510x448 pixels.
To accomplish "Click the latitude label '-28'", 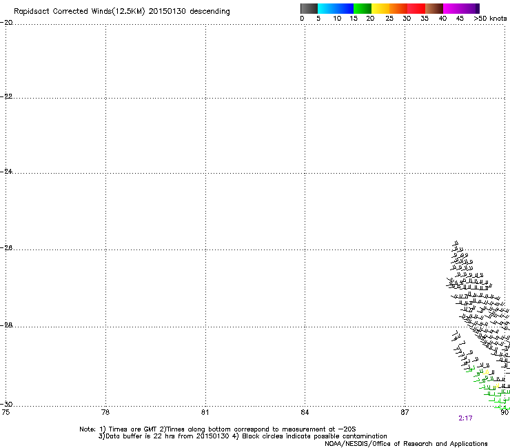I will tap(6, 325).
